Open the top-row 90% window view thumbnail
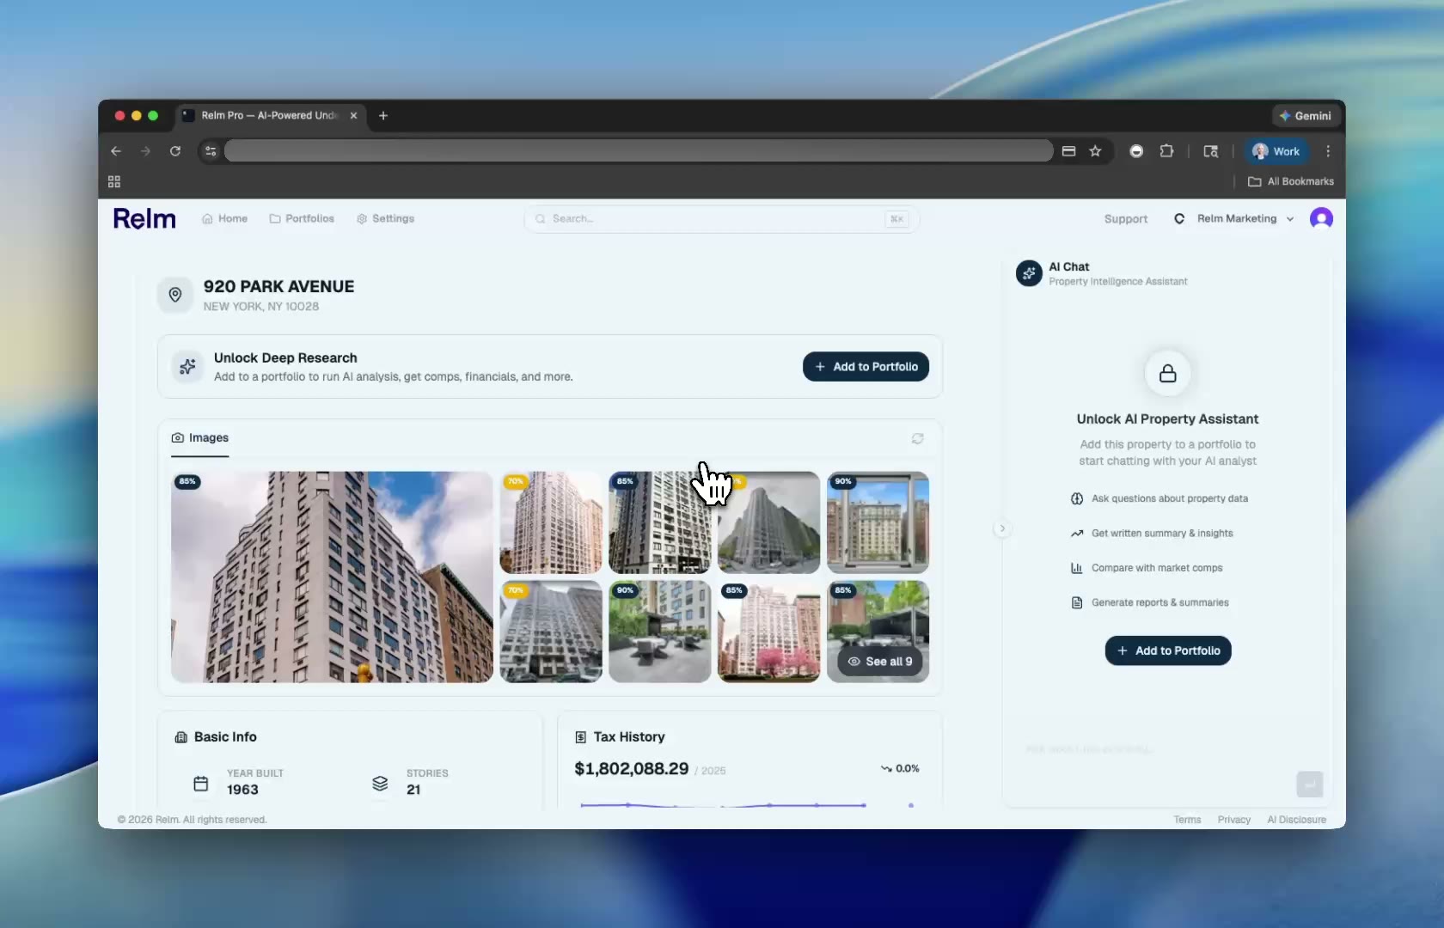The height and width of the screenshot is (928, 1444). point(878,522)
